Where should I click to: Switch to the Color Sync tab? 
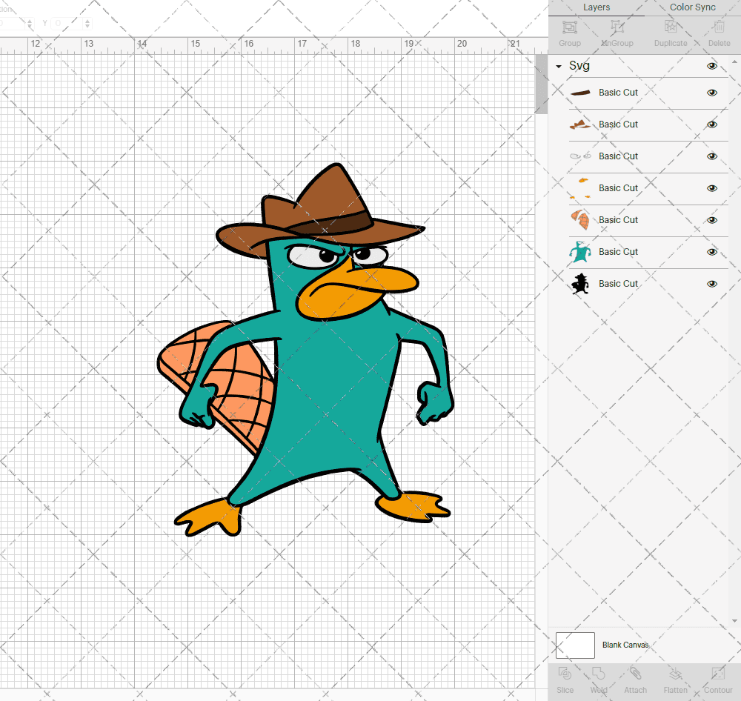(x=692, y=7)
